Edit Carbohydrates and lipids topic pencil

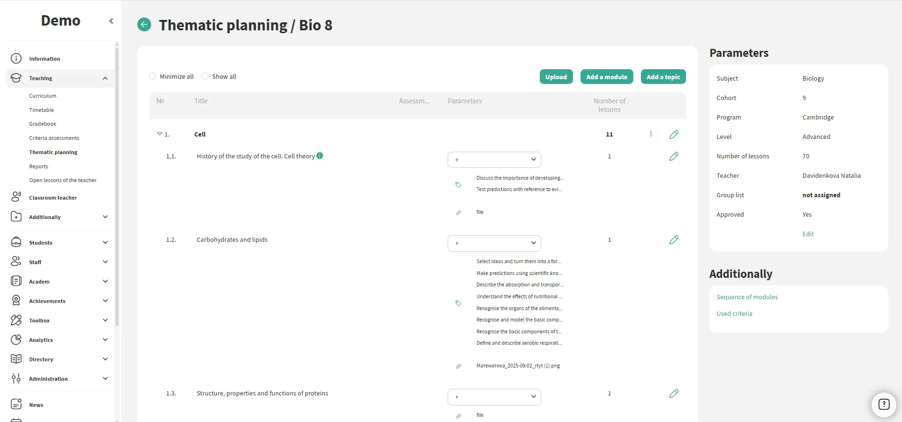(674, 240)
